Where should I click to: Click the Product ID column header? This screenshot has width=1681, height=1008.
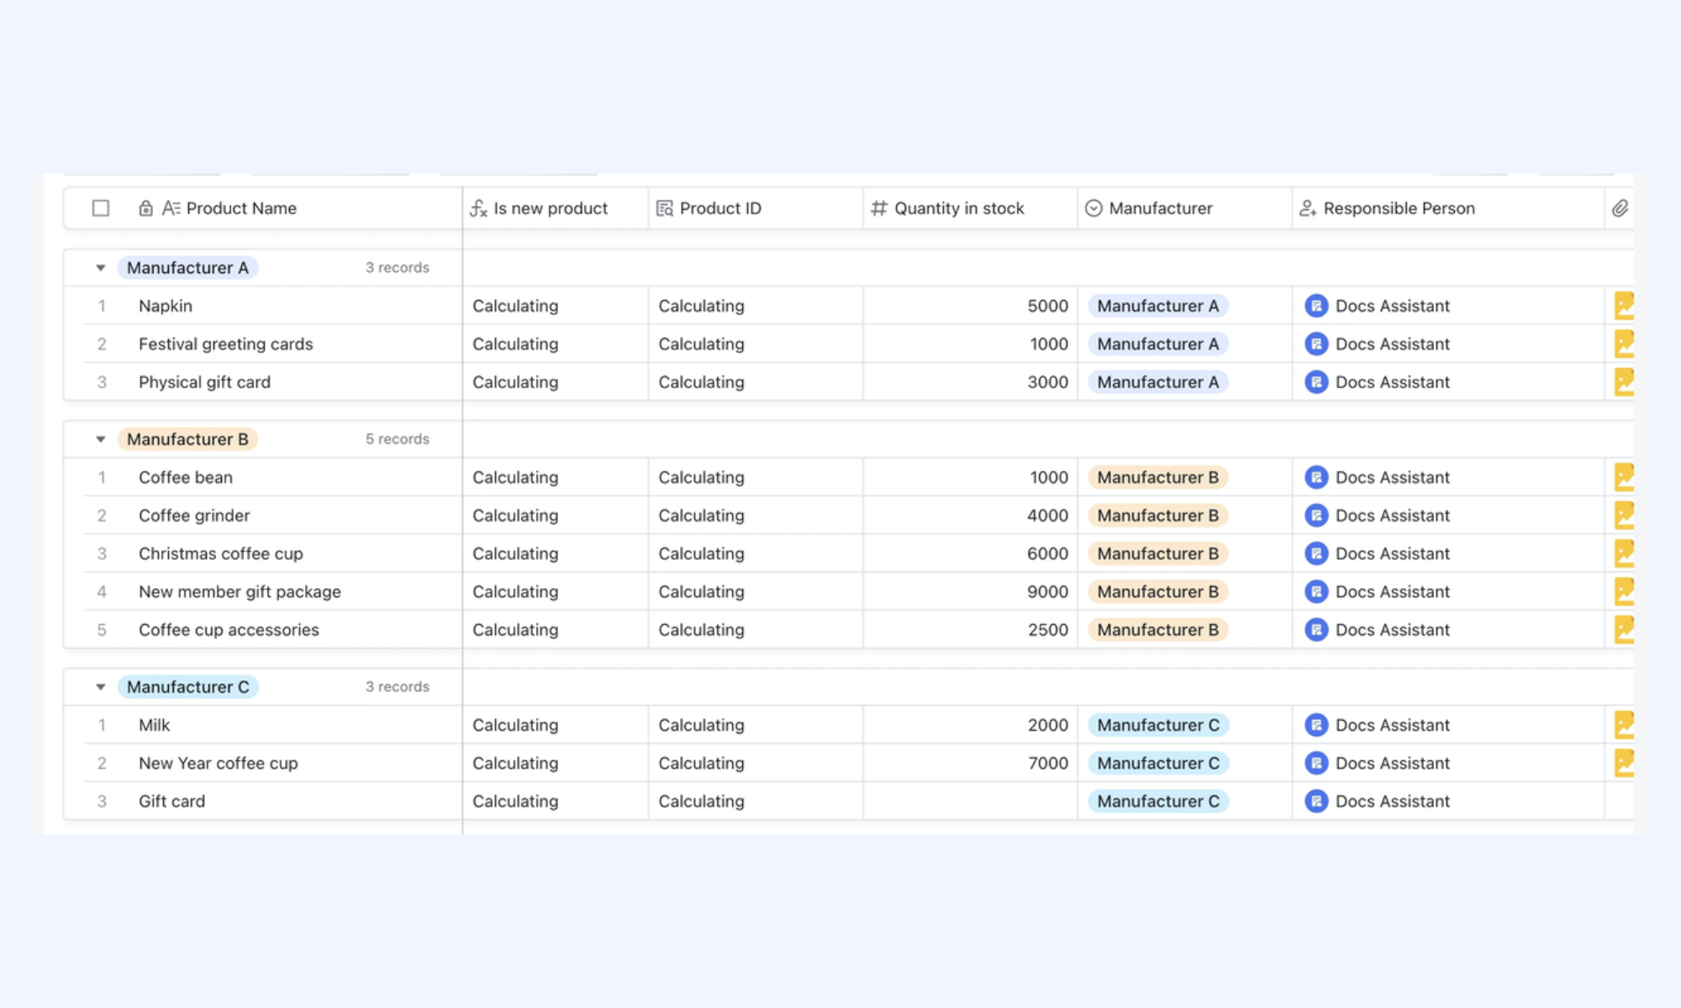pyautogui.click(x=756, y=208)
